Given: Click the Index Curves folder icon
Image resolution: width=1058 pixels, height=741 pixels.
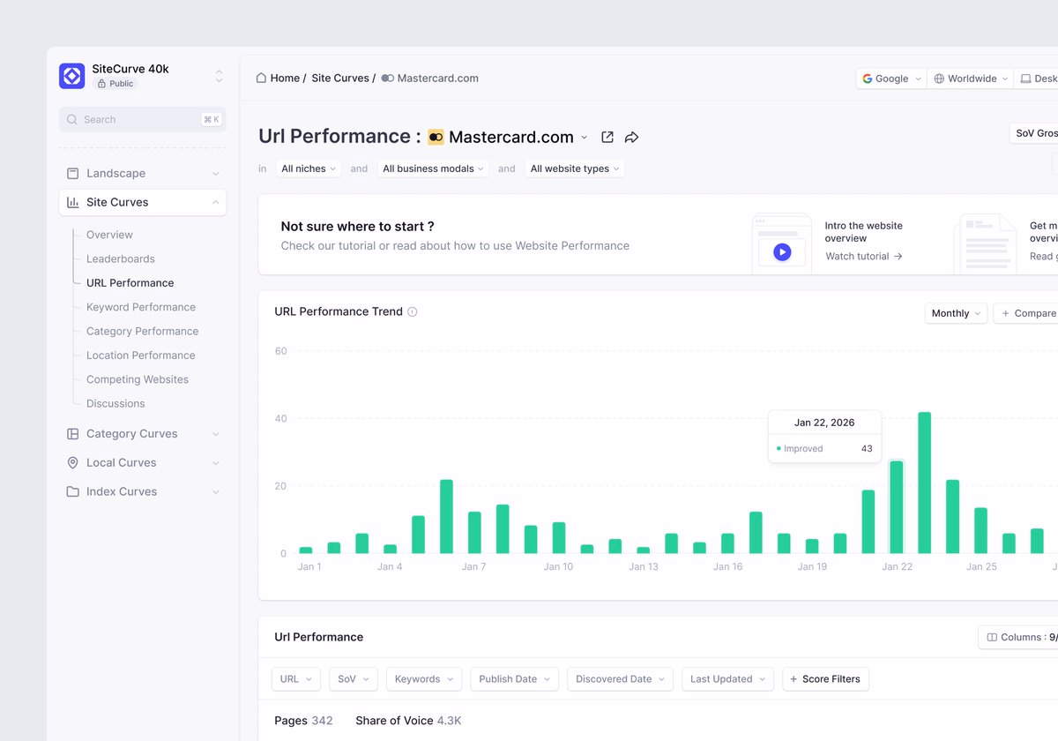Looking at the screenshot, I should click(73, 491).
